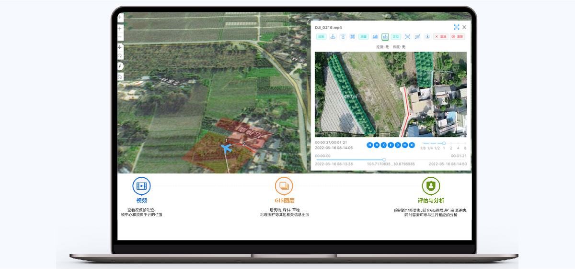575x269 pixels.
Task: Click the video progress bar handle
Action: tap(384, 160)
